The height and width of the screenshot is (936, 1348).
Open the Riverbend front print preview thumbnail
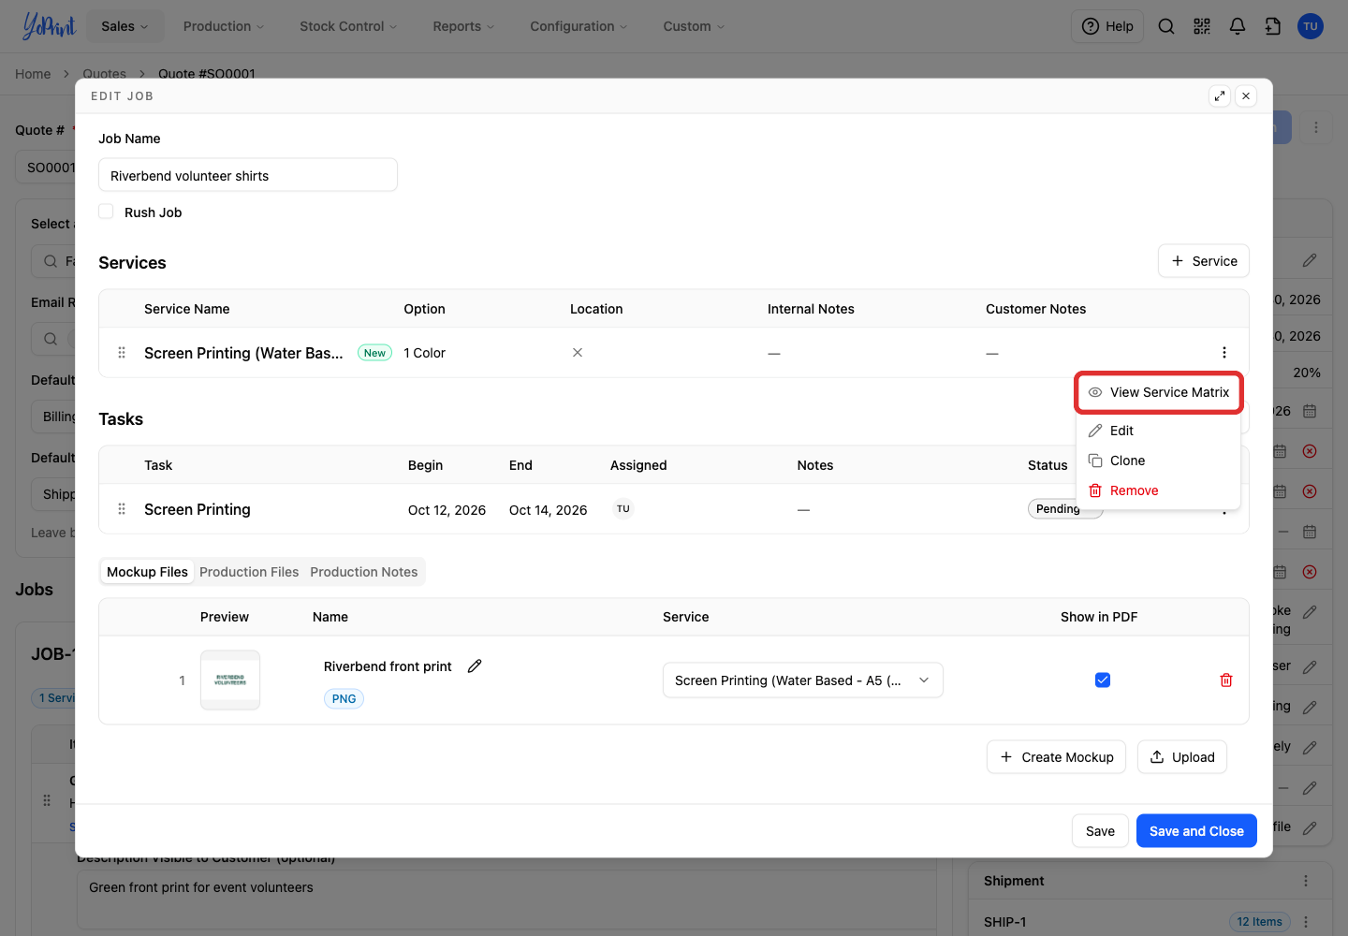coord(230,680)
